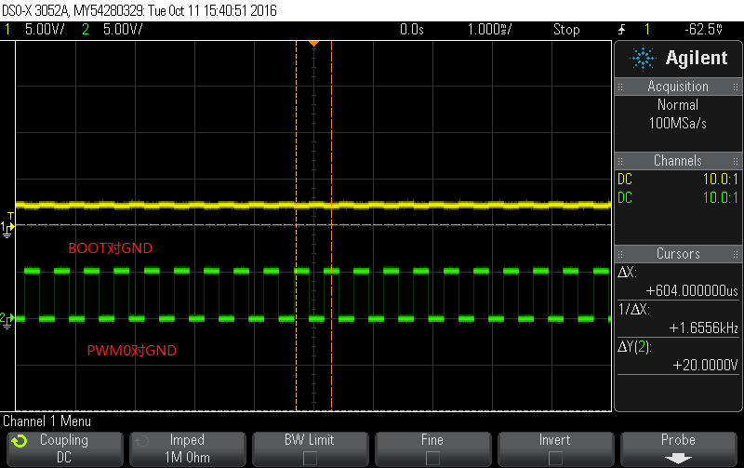Open the Cursors panel header
The image size is (744, 468).
tap(678, 253)
